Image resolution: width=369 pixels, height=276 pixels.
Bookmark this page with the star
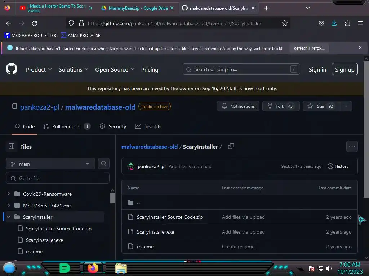(x=285, y=23)
